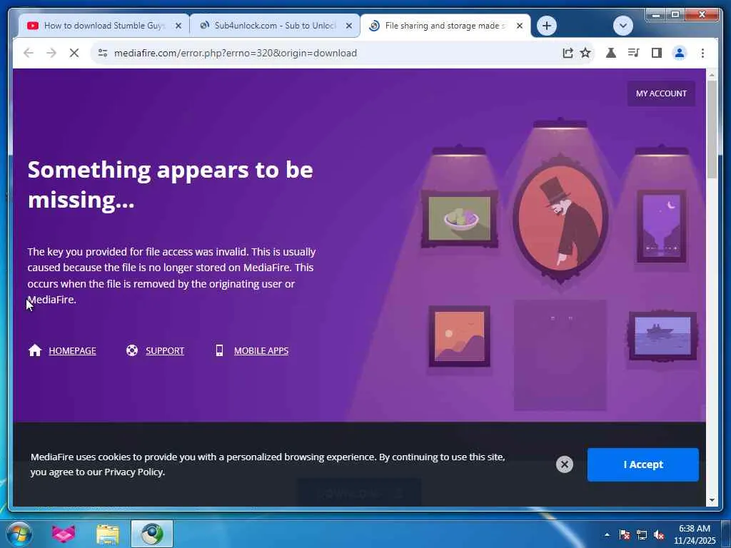Image resolution: width=731 pixels, height=548 pixels.
Task: Click the mediafire.com address bar URL
Action: pyautogui.click(x=236, y=53)
